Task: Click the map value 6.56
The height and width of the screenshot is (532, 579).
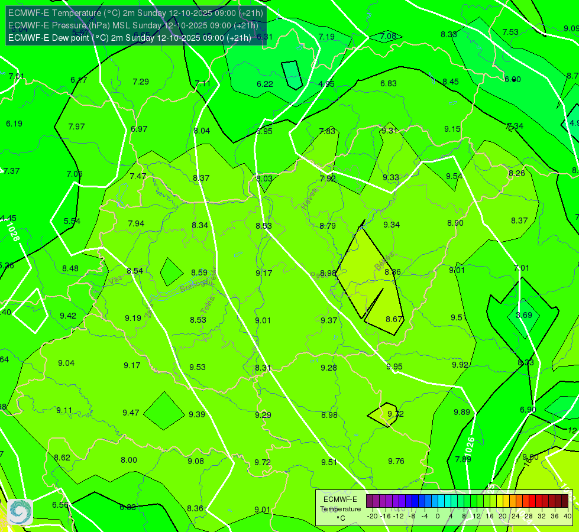Action: (60, 505)
